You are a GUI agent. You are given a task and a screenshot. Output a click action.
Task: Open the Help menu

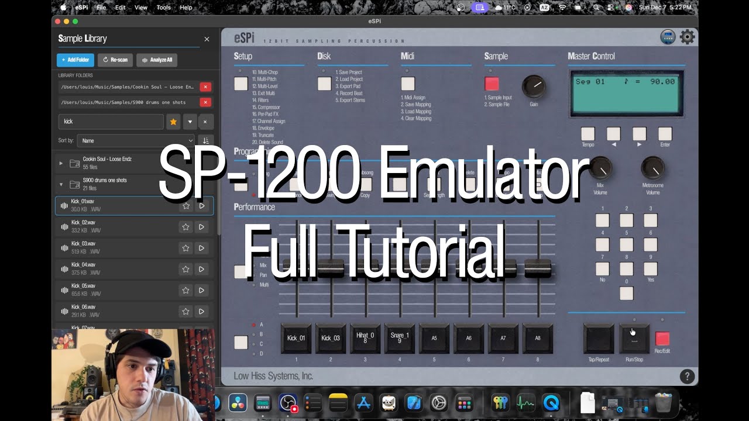click(x=186, y=8)
